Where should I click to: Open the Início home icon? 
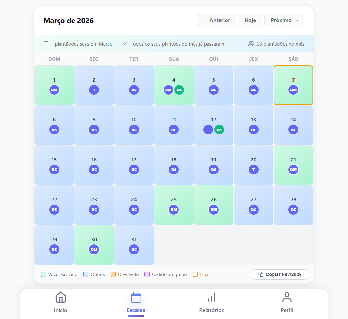point(60,297)
